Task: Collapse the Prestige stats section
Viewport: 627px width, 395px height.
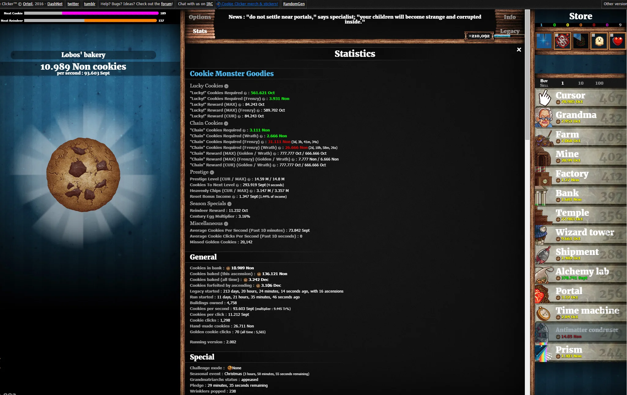Action: (213, 172)
